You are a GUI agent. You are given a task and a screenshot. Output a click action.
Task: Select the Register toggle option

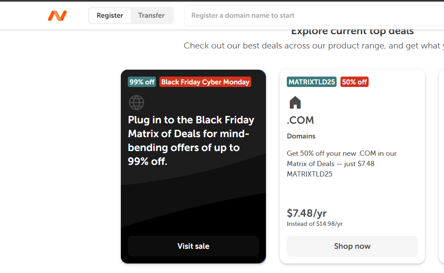click(x=110, y=16)
